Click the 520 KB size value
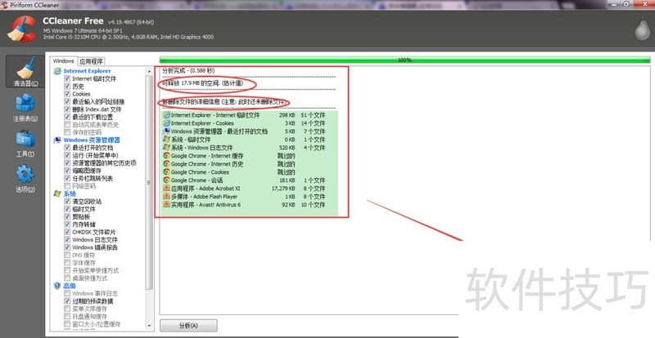 coord(287,148)
